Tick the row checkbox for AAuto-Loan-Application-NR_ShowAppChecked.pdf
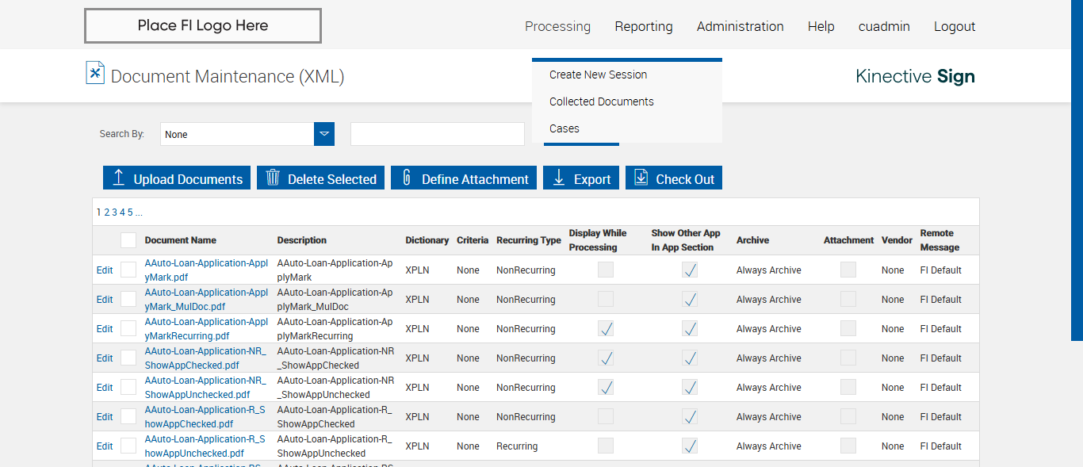 pos(128,358)
